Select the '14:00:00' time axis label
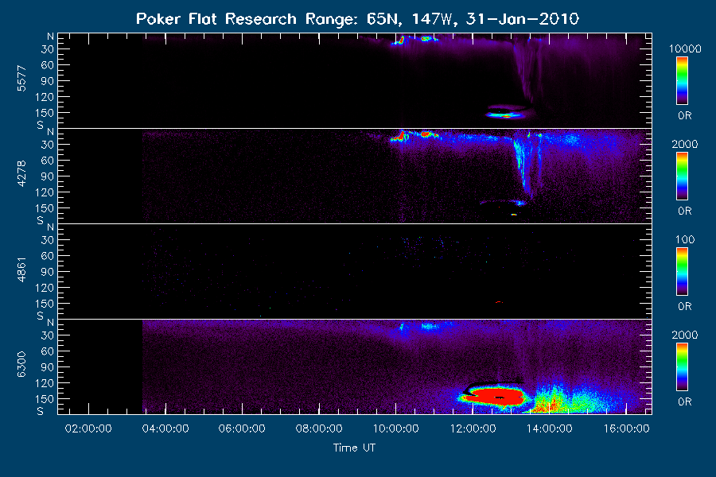Image resolution: width=716 pixels, height=477 pixels. (549, 429)
